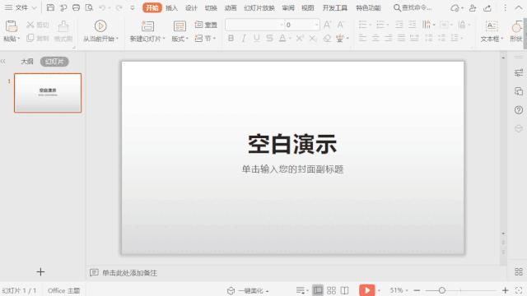
Task: Click the Redo arrow
Action: click(119, 7)
